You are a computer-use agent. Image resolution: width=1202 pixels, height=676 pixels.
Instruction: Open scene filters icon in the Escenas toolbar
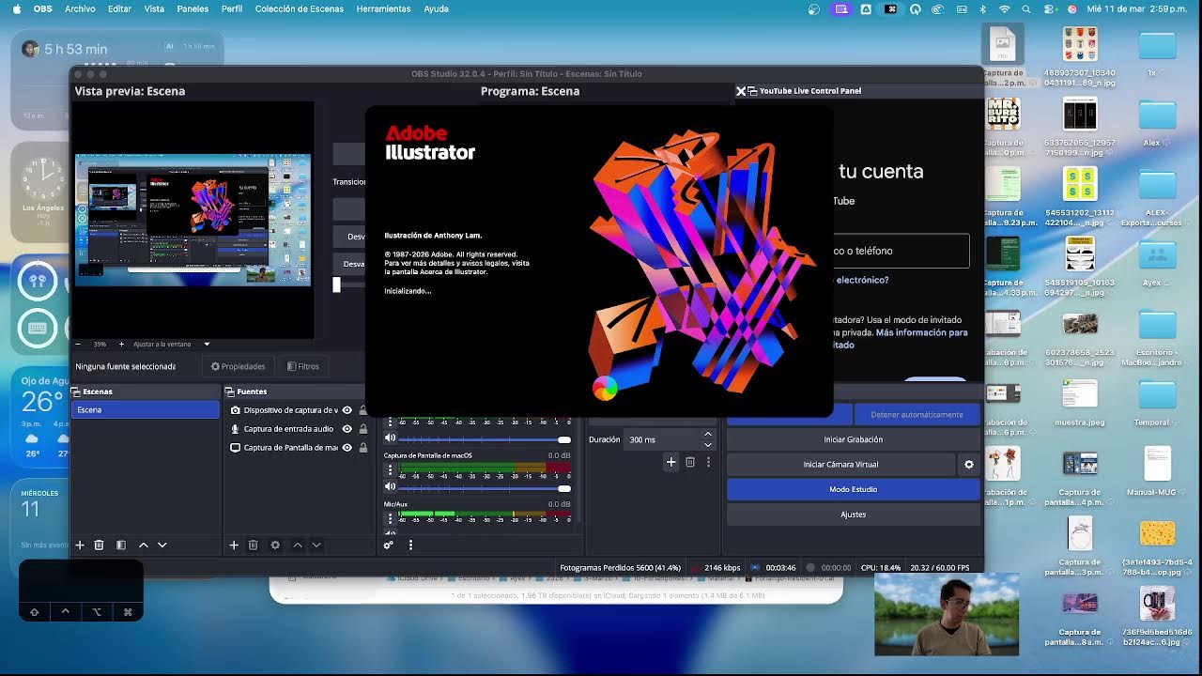pos(121,545)
